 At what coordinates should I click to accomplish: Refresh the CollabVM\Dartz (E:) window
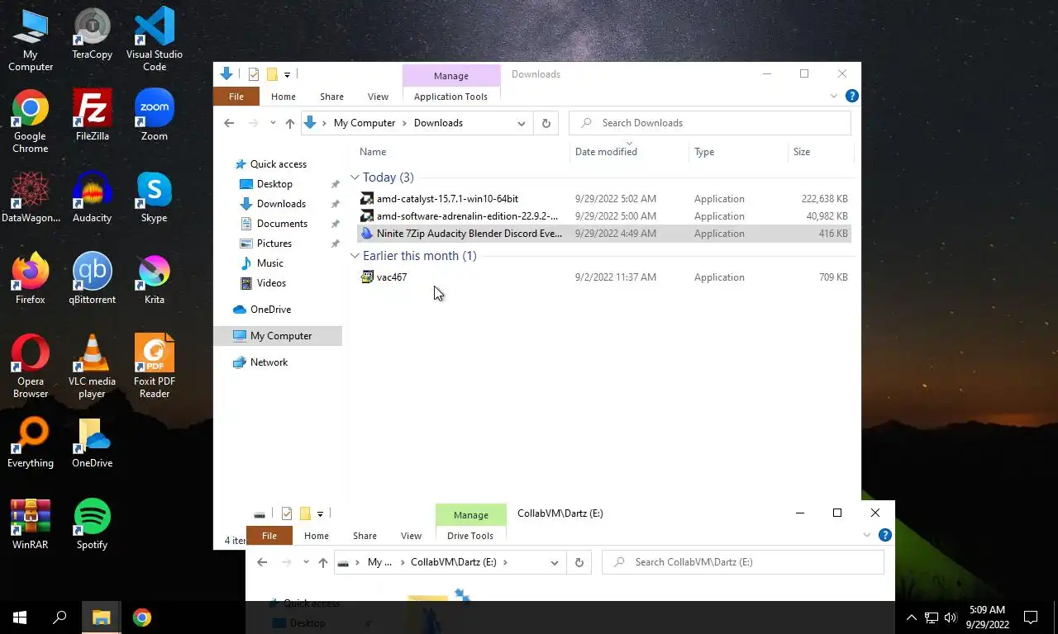coord(579,562)
